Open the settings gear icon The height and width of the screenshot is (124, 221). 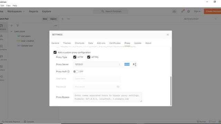[x=189, y=11]
